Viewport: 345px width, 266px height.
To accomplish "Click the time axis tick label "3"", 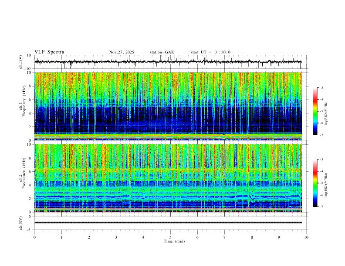I will (116, 237).
